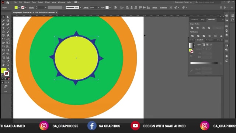
Task: Select the Magic Wand tool
Action: pyautogui.click(x=3, y=21)
